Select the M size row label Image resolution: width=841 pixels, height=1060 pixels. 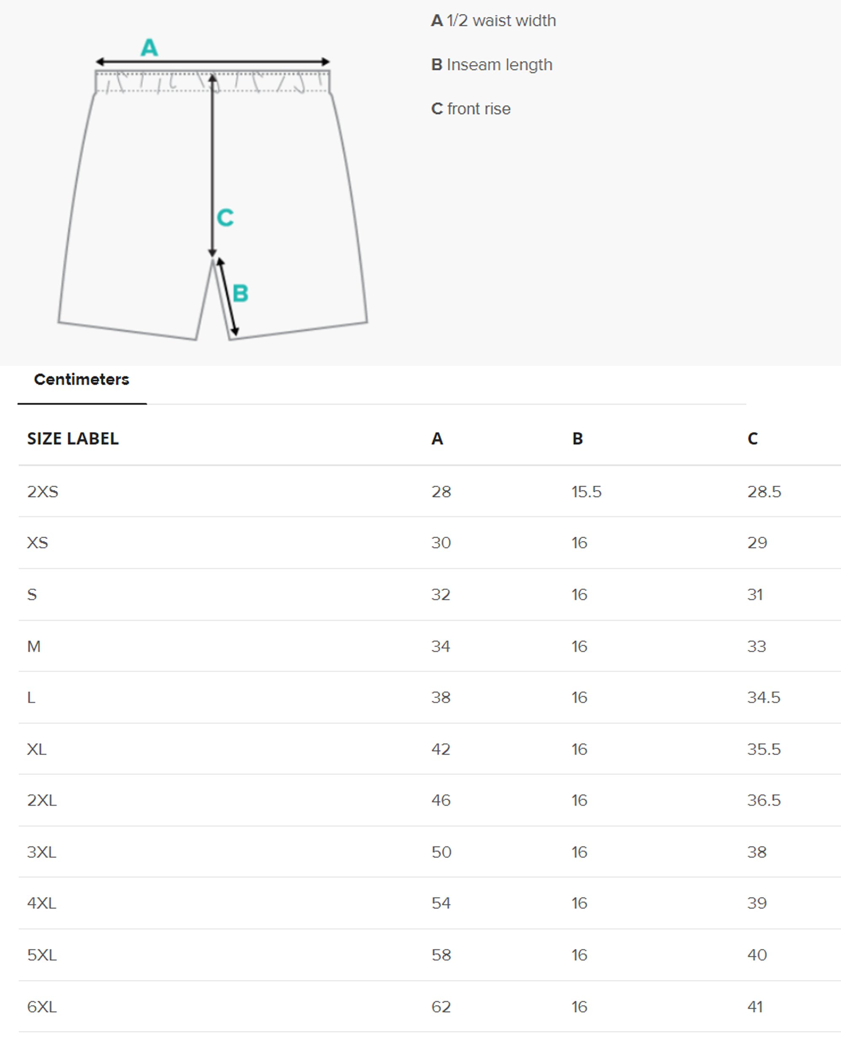pyautogui.click(x=34, y=647)
